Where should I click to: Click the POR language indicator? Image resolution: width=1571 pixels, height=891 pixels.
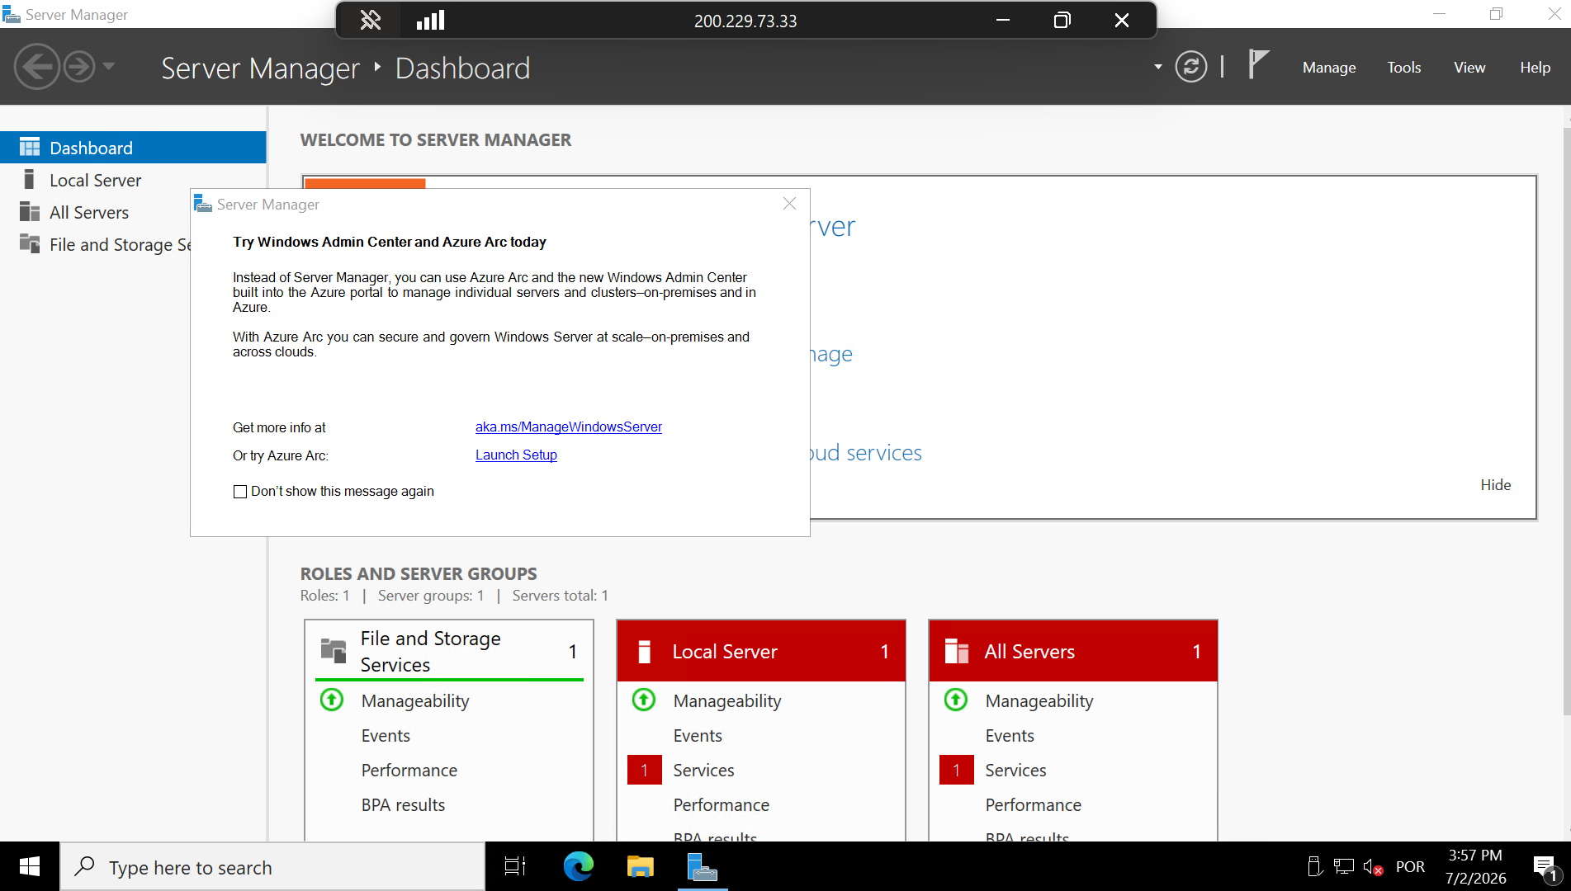(x=1410, y=867)
